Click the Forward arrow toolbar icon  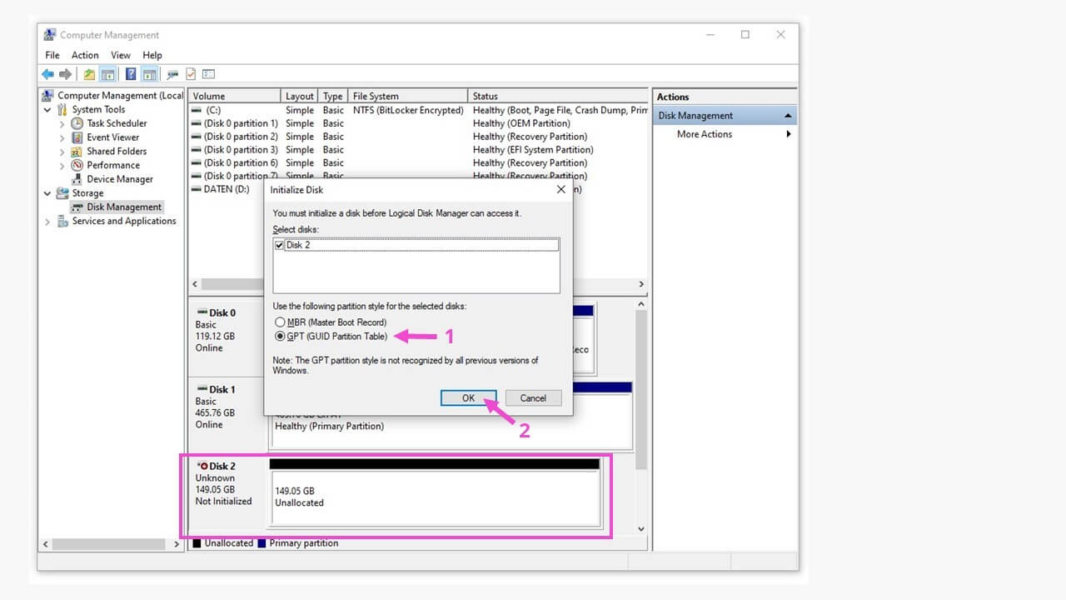pos(65,74)
